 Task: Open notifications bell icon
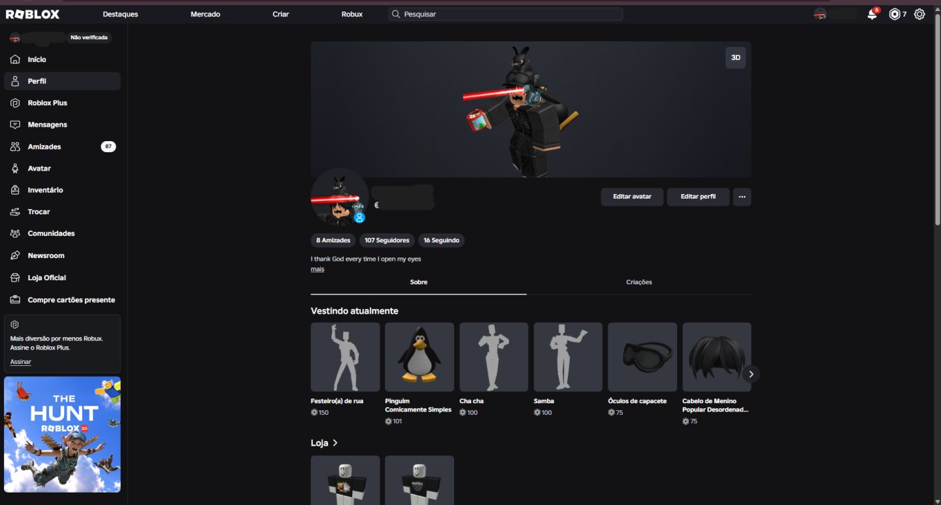[x=872, y=14]
